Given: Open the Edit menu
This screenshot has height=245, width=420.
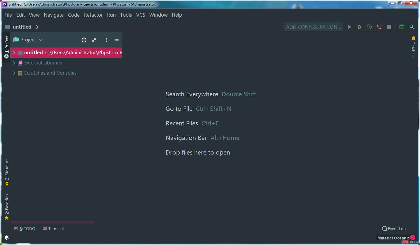Looking at the screenshot, I should click(20, 15).
